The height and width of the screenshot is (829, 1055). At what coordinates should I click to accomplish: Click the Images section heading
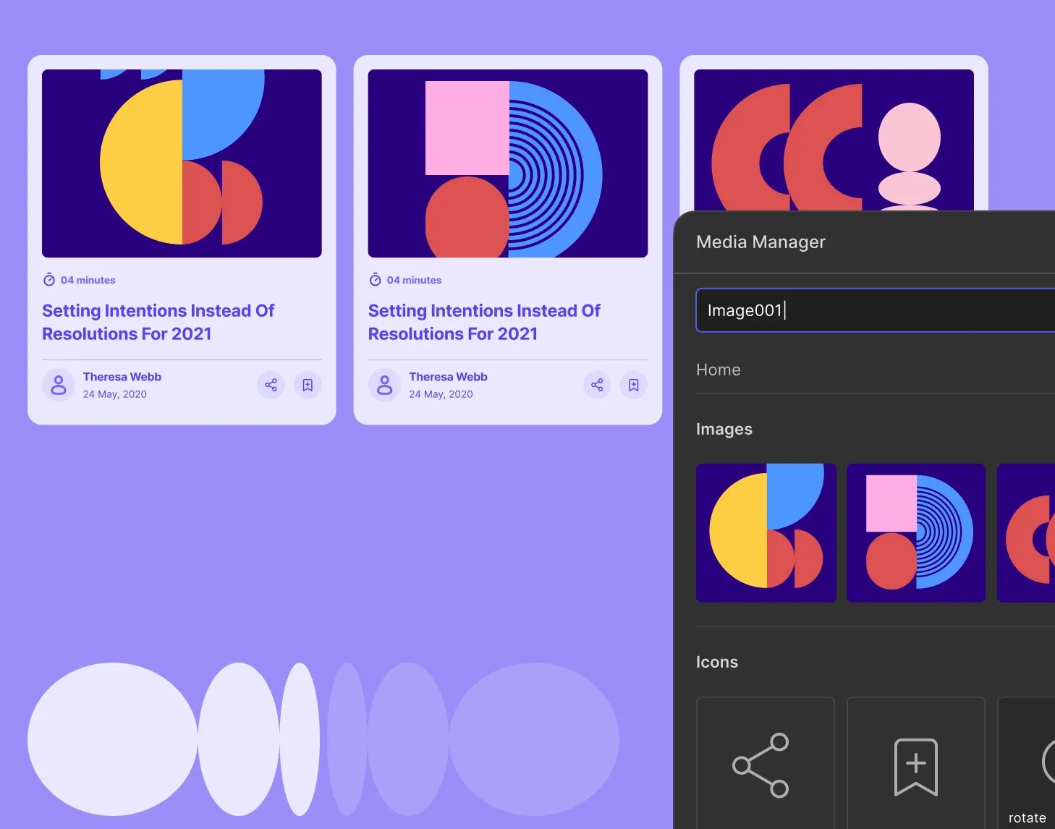click(x=724, y=429)
